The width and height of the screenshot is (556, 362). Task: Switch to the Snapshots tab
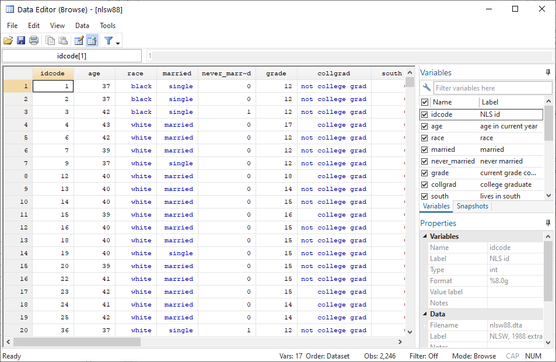(x=473, y=206)
